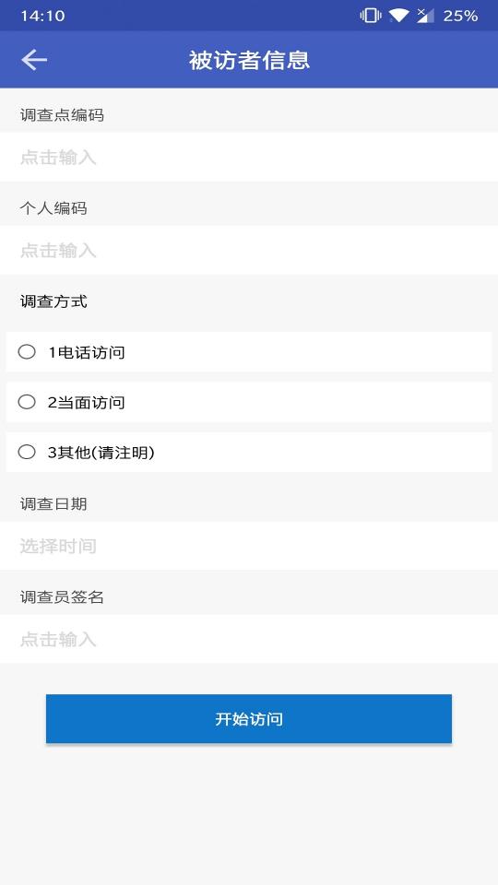The image size is (498, 885).
Task: Open the 调查日期 time picker field
Action: point(249,546)
